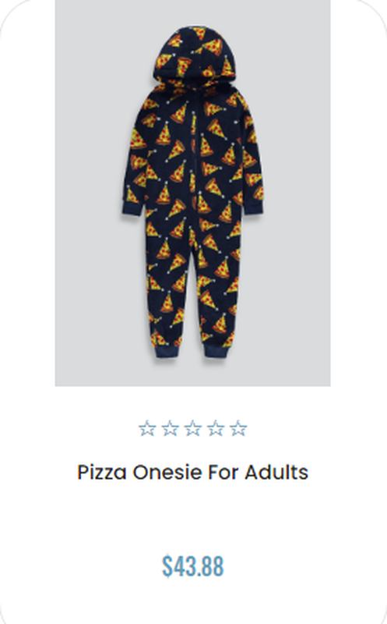Select the second rating star

tap(170, 428)
